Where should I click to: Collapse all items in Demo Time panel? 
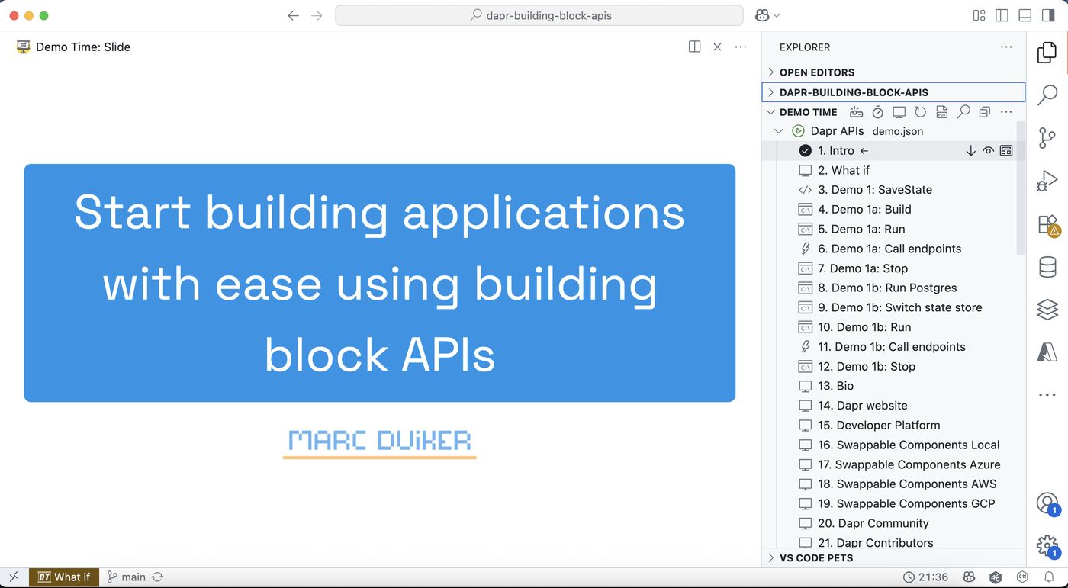tap(985, 112)
